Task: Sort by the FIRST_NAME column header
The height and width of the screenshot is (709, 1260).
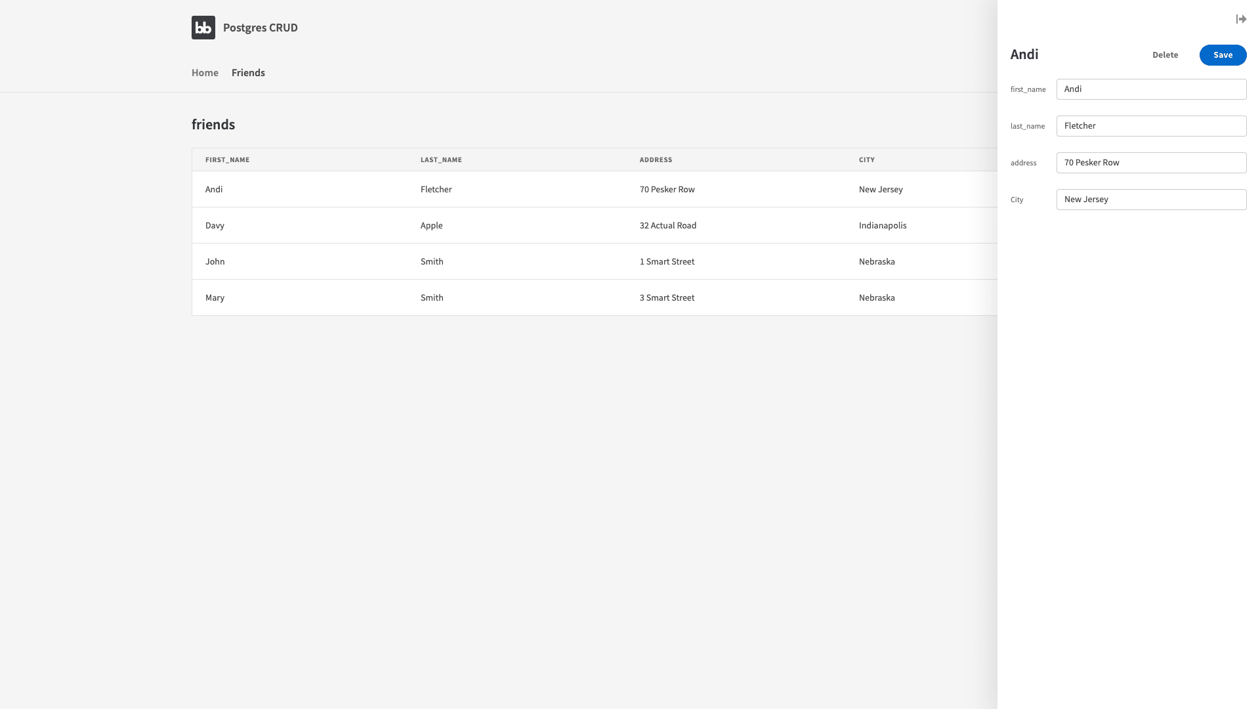Action: click(x=227, y=160)
